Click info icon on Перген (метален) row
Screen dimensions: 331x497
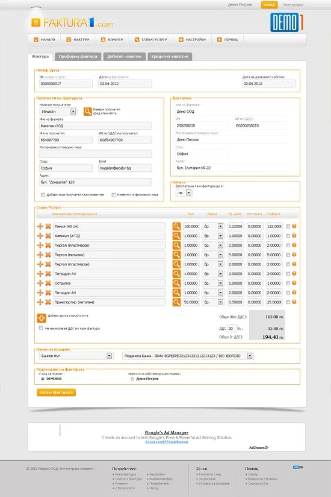pyautogui.click(x=294, y=255)
